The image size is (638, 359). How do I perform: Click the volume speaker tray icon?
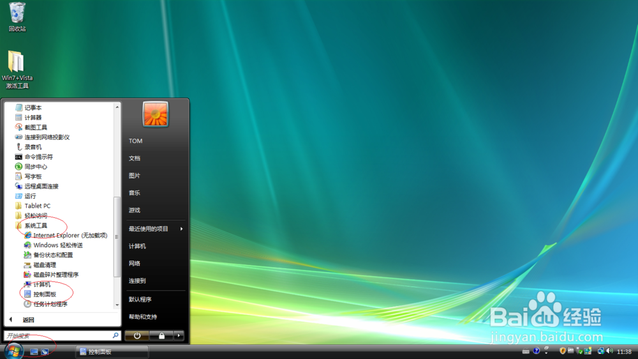(x=609, y=351)
